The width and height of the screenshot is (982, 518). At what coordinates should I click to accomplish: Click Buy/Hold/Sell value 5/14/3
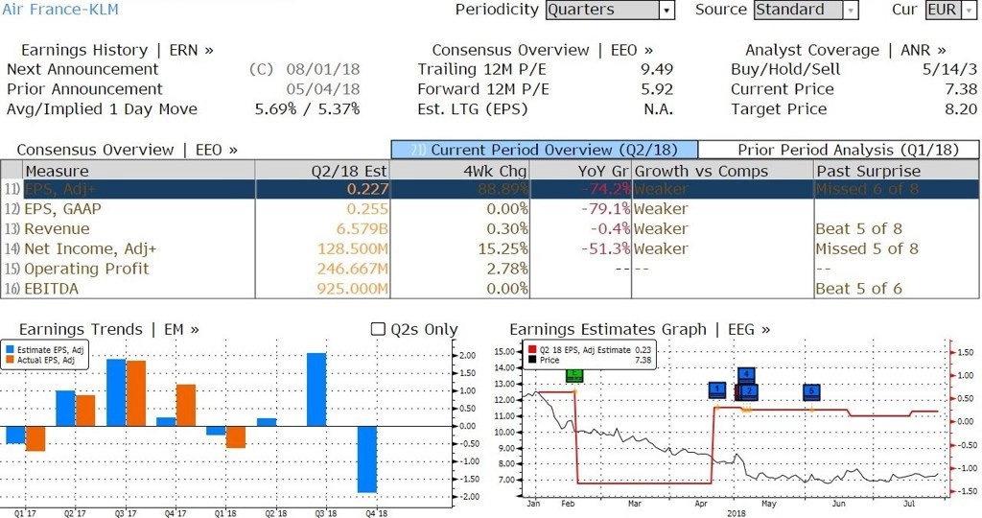point(949,69)
